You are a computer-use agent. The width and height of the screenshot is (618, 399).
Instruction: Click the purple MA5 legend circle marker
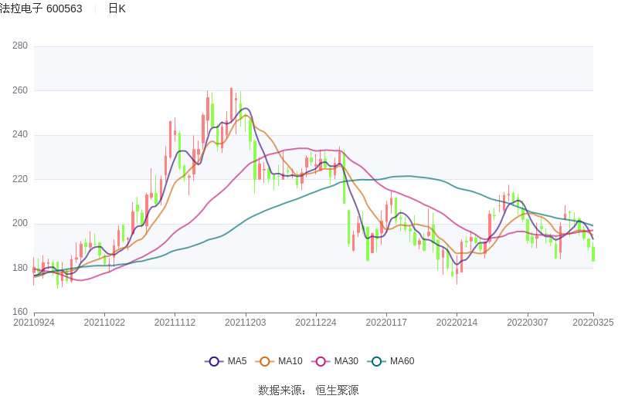[214, 361]
